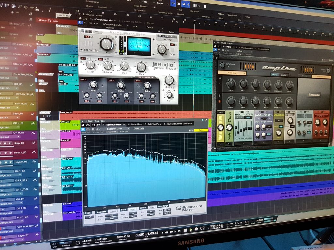Click the jsCompShaper Attack knob

(x=90, y=65)
